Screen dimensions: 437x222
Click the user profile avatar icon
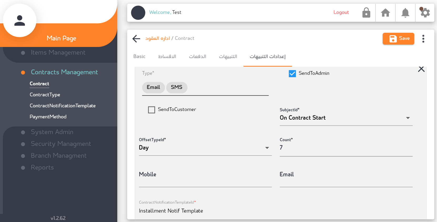click(19, 20)
